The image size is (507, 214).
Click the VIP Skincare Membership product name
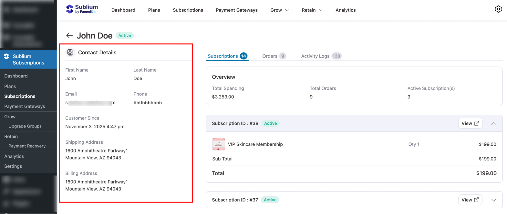tap(255, 144)
